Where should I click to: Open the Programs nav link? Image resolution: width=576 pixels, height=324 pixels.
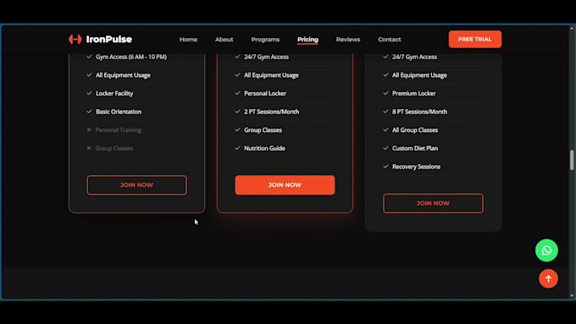265,39
